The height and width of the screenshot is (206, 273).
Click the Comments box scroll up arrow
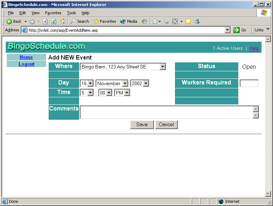tap(255, 109)
